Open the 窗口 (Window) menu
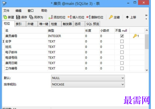 31,11
